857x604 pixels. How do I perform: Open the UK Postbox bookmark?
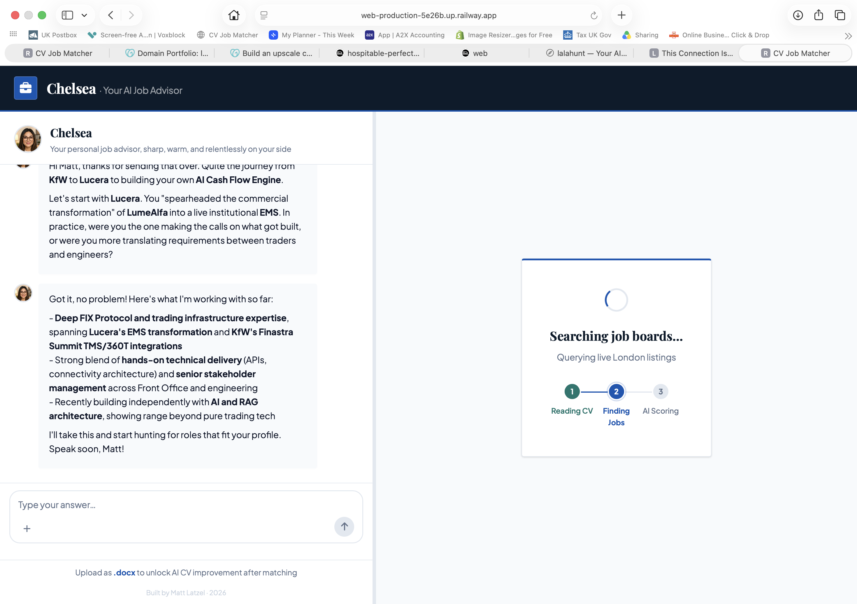53,35
